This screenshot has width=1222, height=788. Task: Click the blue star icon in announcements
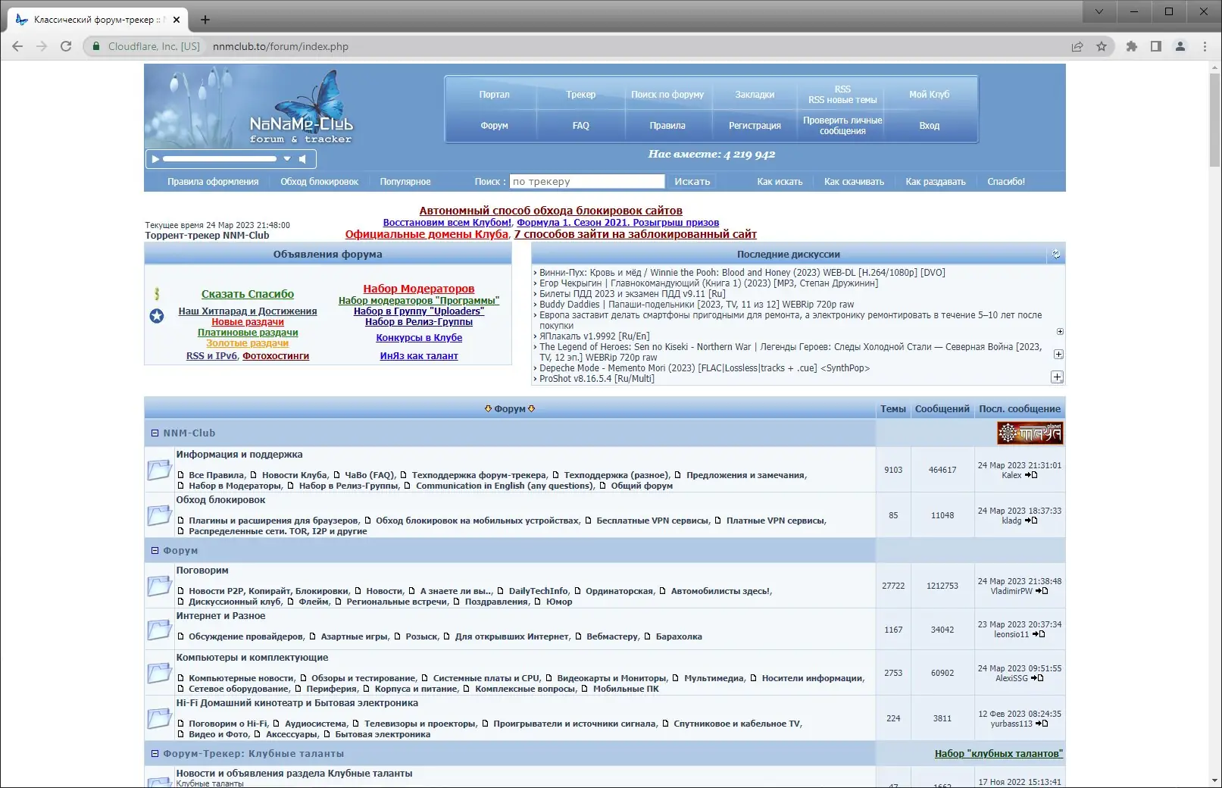click(x=157, y=316)
